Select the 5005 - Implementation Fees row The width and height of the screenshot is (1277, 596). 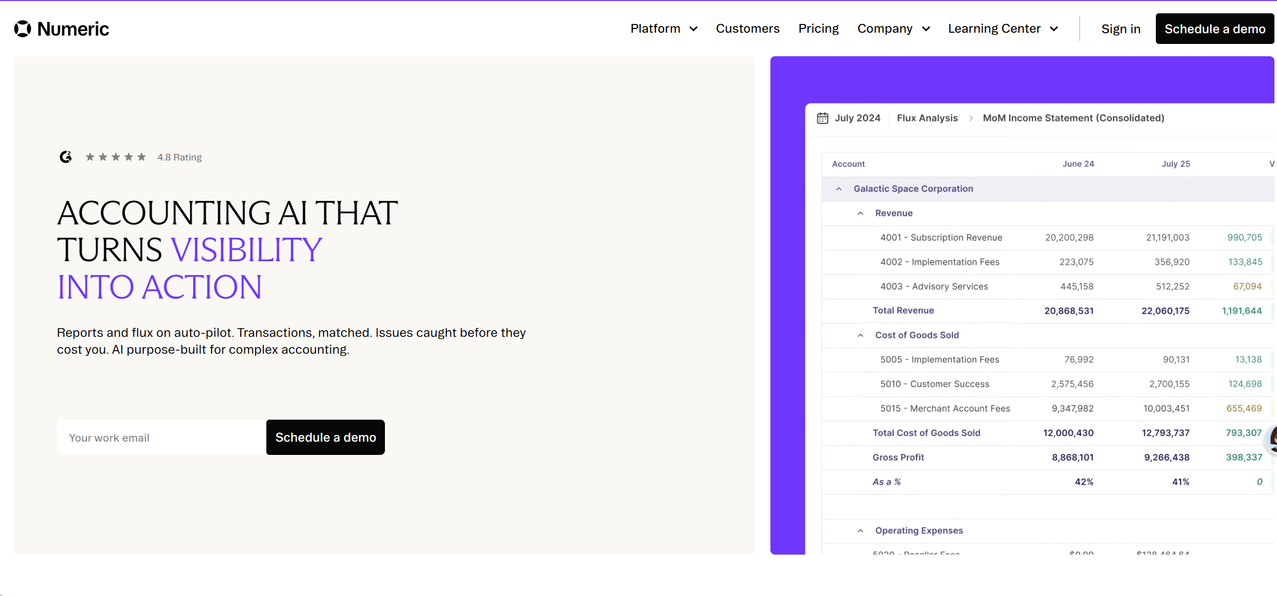[1048, 360]
